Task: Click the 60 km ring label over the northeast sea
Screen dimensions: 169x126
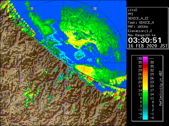Action: point(95,8)
